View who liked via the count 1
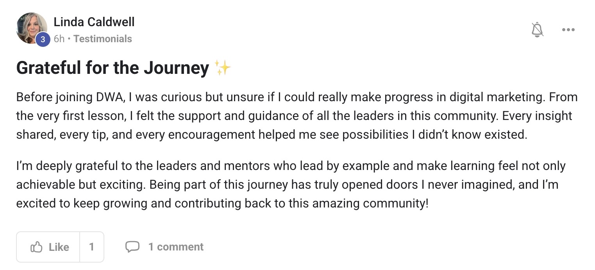The height and width of the screenshot is (270, 595). point(91,247)
